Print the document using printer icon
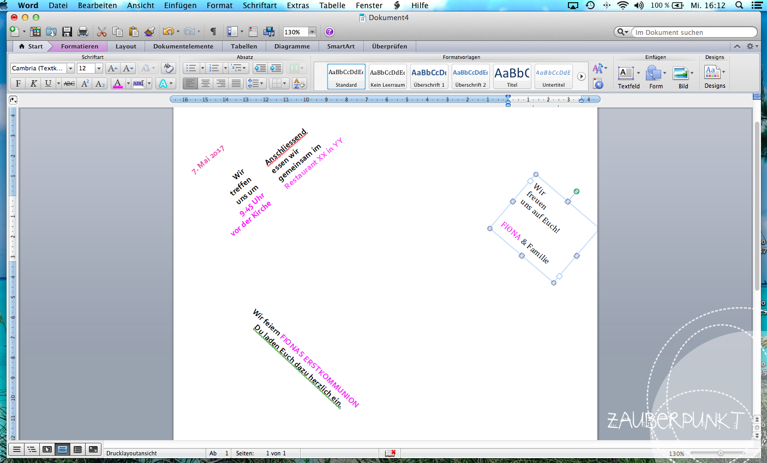 pyautogui.click(x=83, y=32)
